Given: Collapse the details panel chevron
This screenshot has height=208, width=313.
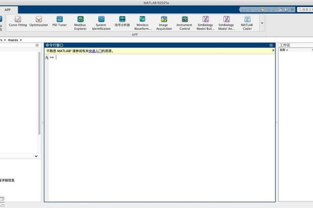Looking at the screenshot, I should click(36, 156).
